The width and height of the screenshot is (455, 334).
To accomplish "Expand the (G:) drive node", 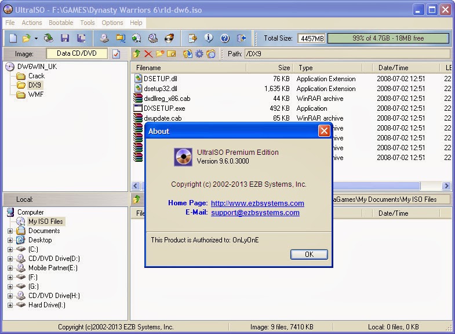I will tap(10, 286).
